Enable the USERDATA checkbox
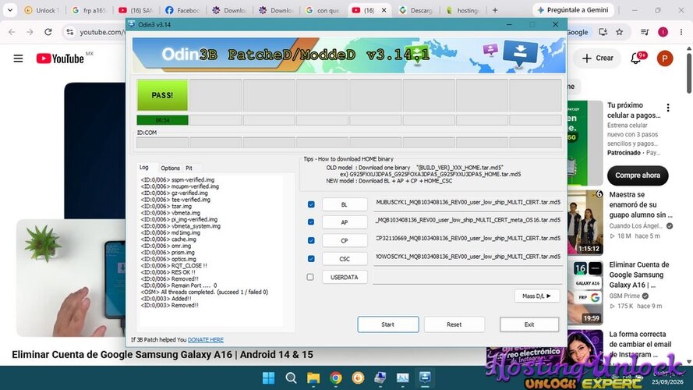 310,277
